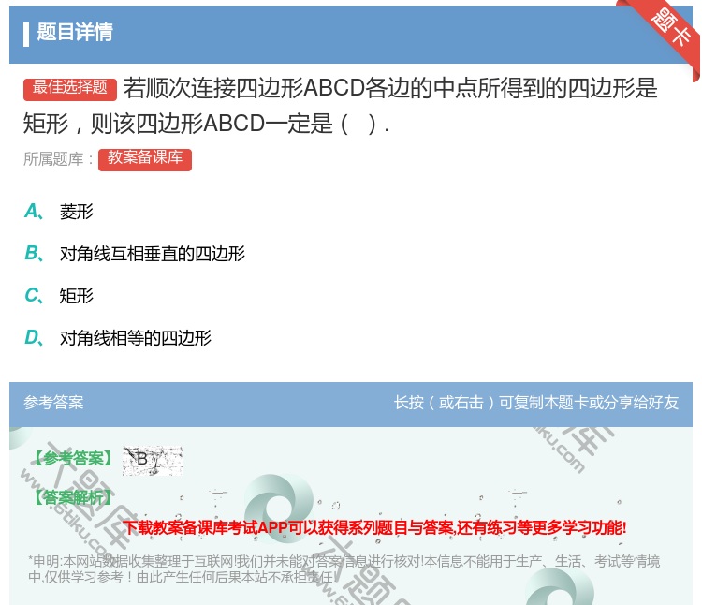Click the 【答案解析】 label

(73, 497)
